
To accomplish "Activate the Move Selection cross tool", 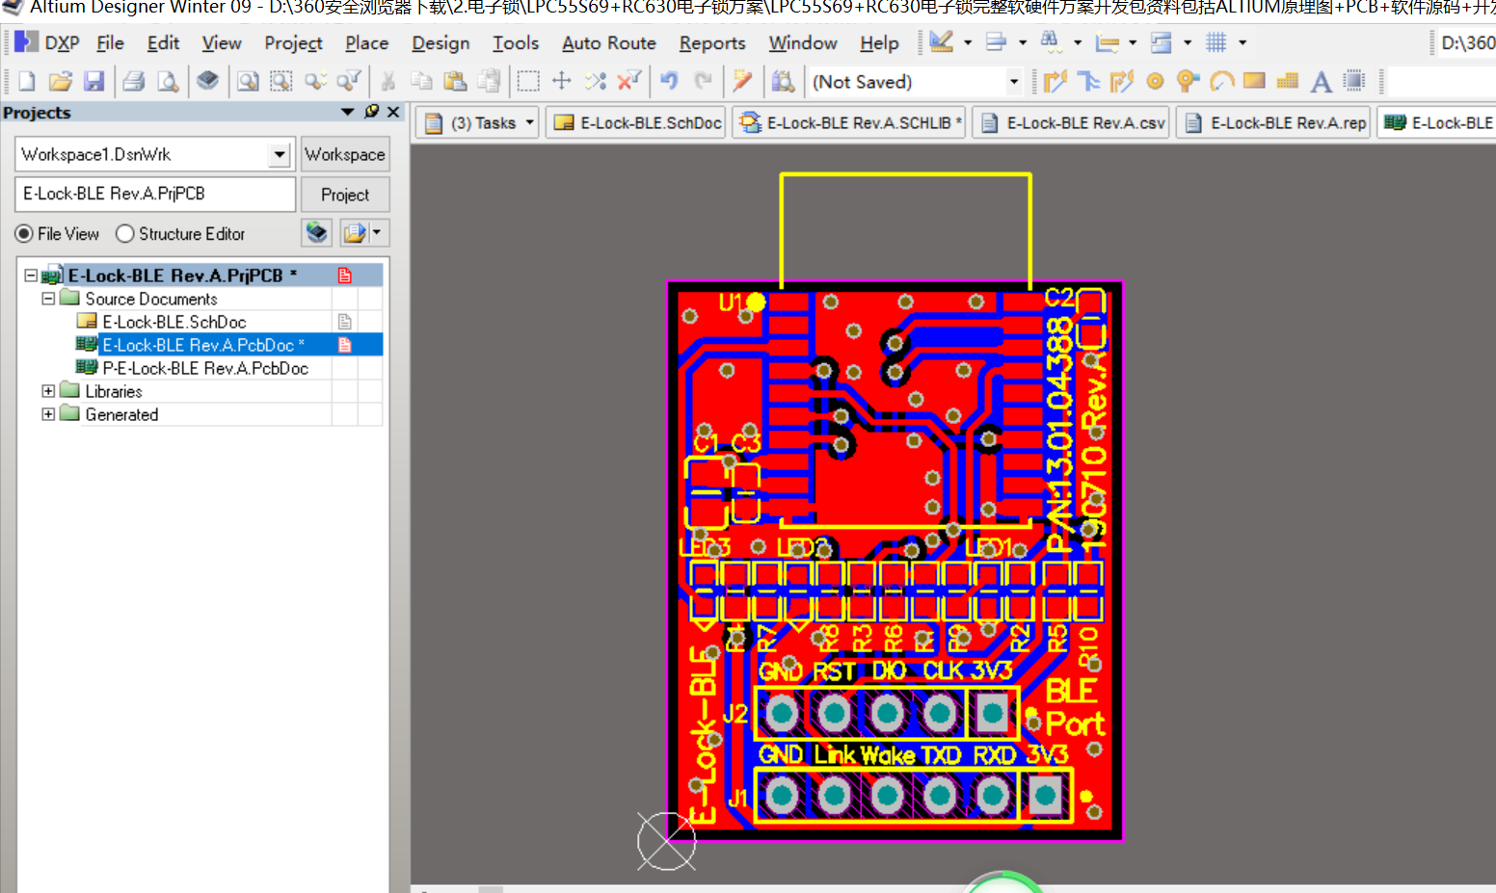I will tap(562, 82).
